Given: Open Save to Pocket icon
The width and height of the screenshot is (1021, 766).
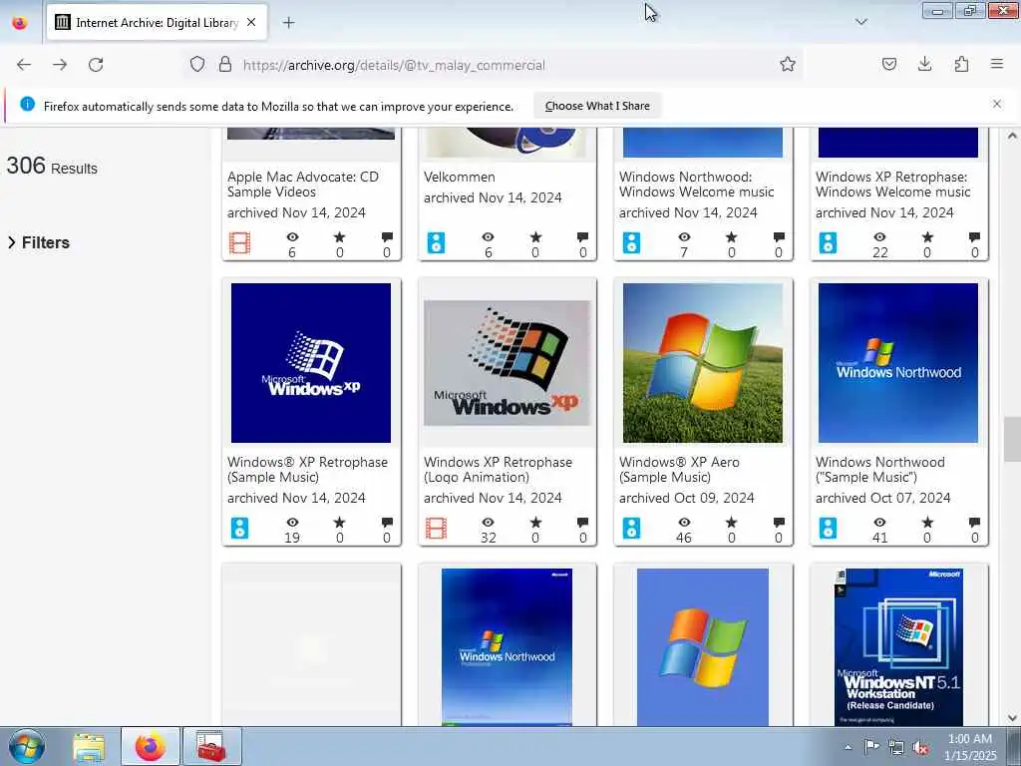Looking at the screenshot, I should (888, 64).
